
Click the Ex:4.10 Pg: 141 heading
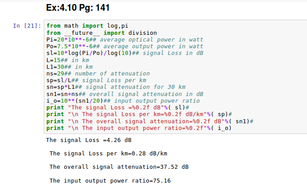pyautogui.click(x=78, y=8)
